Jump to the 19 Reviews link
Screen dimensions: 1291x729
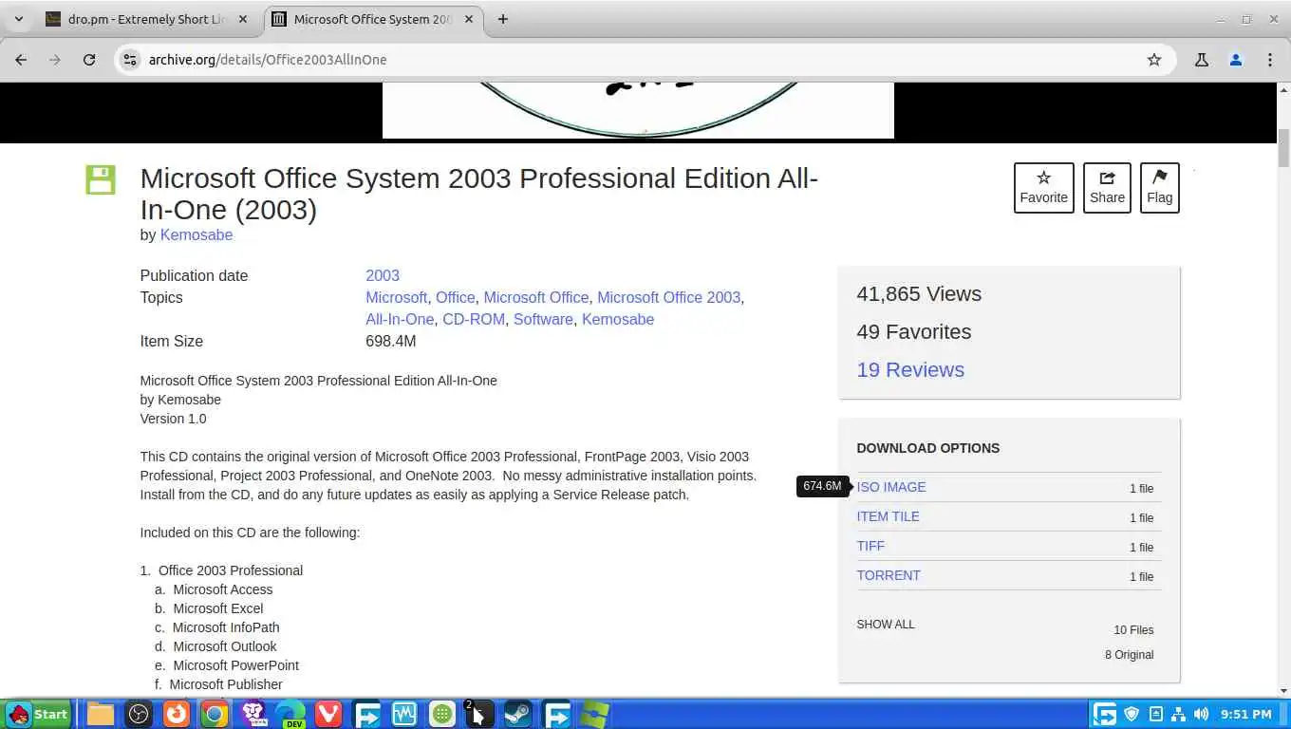[x=910, y=369]
